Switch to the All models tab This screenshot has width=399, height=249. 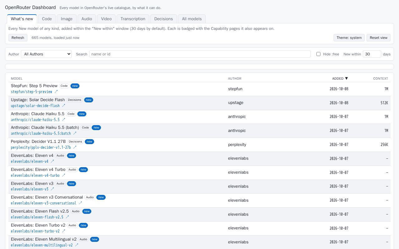coord(192,19)
